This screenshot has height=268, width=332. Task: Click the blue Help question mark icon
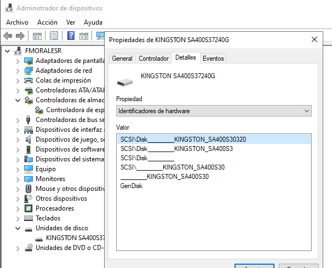coord(71,36)
